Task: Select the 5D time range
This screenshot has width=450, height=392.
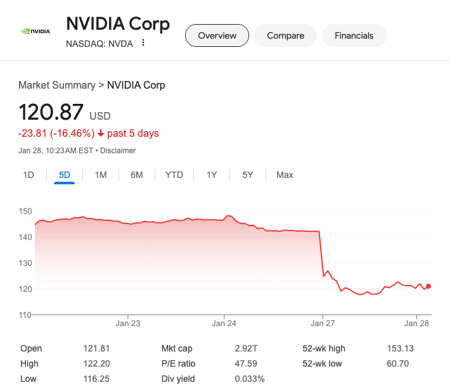Action: 65,175
